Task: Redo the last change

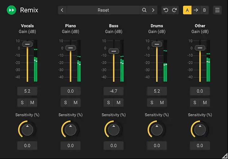Action: pyautogui.click(x=174, y=10)
